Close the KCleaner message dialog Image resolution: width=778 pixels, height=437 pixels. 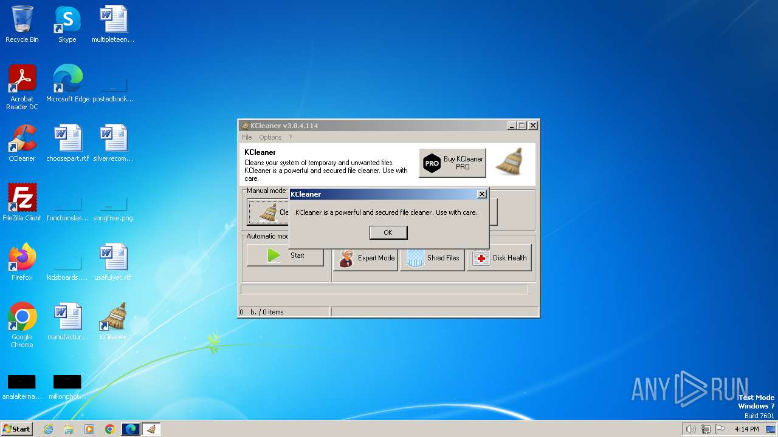481,194
